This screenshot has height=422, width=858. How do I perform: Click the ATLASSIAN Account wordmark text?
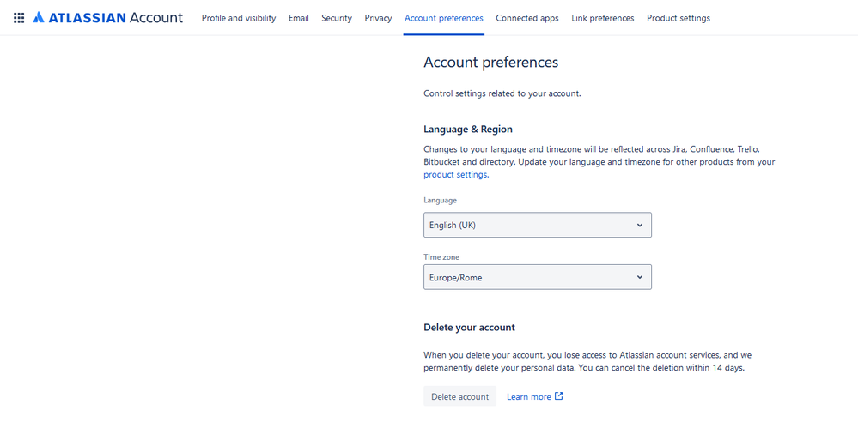[115, 18]
